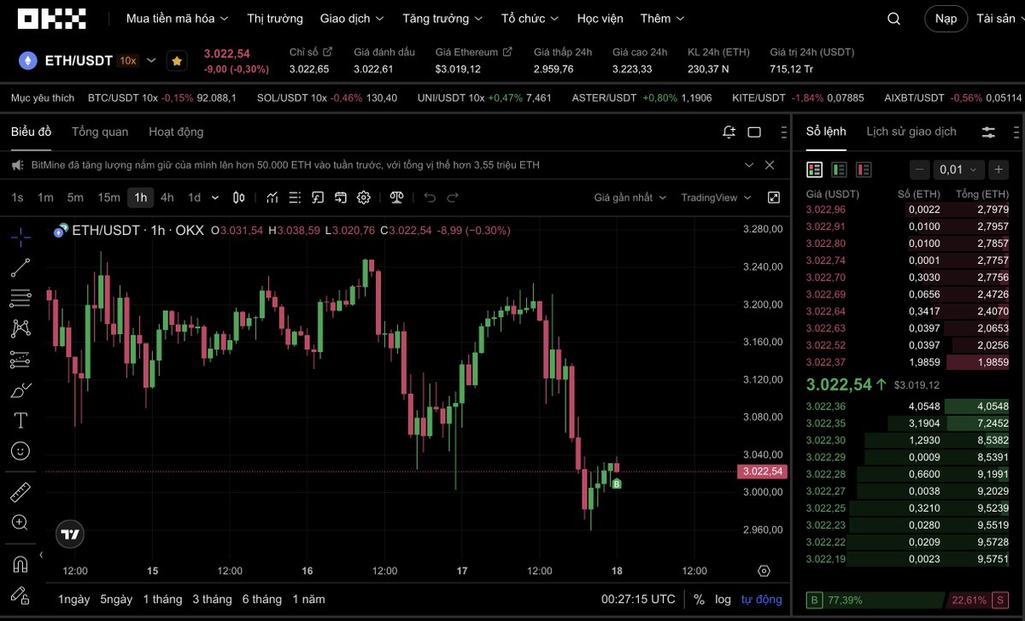This screenshot has height=621, width=1025.
Task: Open the emoji icons tool
Action: tap(20, 450)
